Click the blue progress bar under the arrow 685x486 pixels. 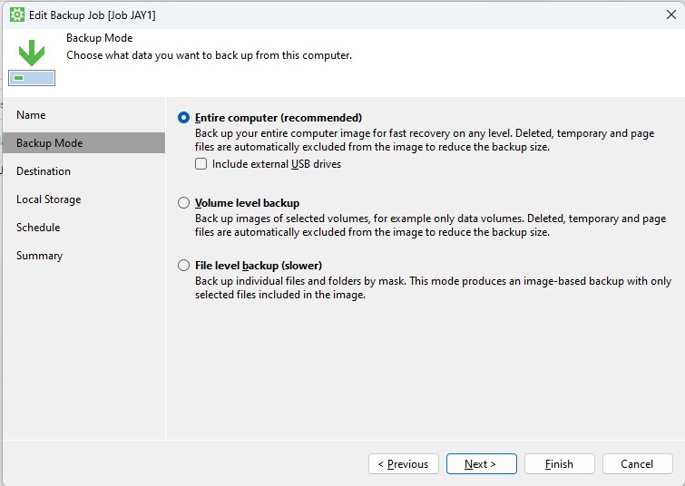click(32, 78)
